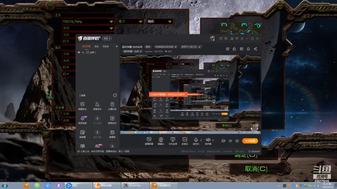Add the 摄像头 camera source
The height and width of the screenshot is (189, 337).
pos(161,141)
